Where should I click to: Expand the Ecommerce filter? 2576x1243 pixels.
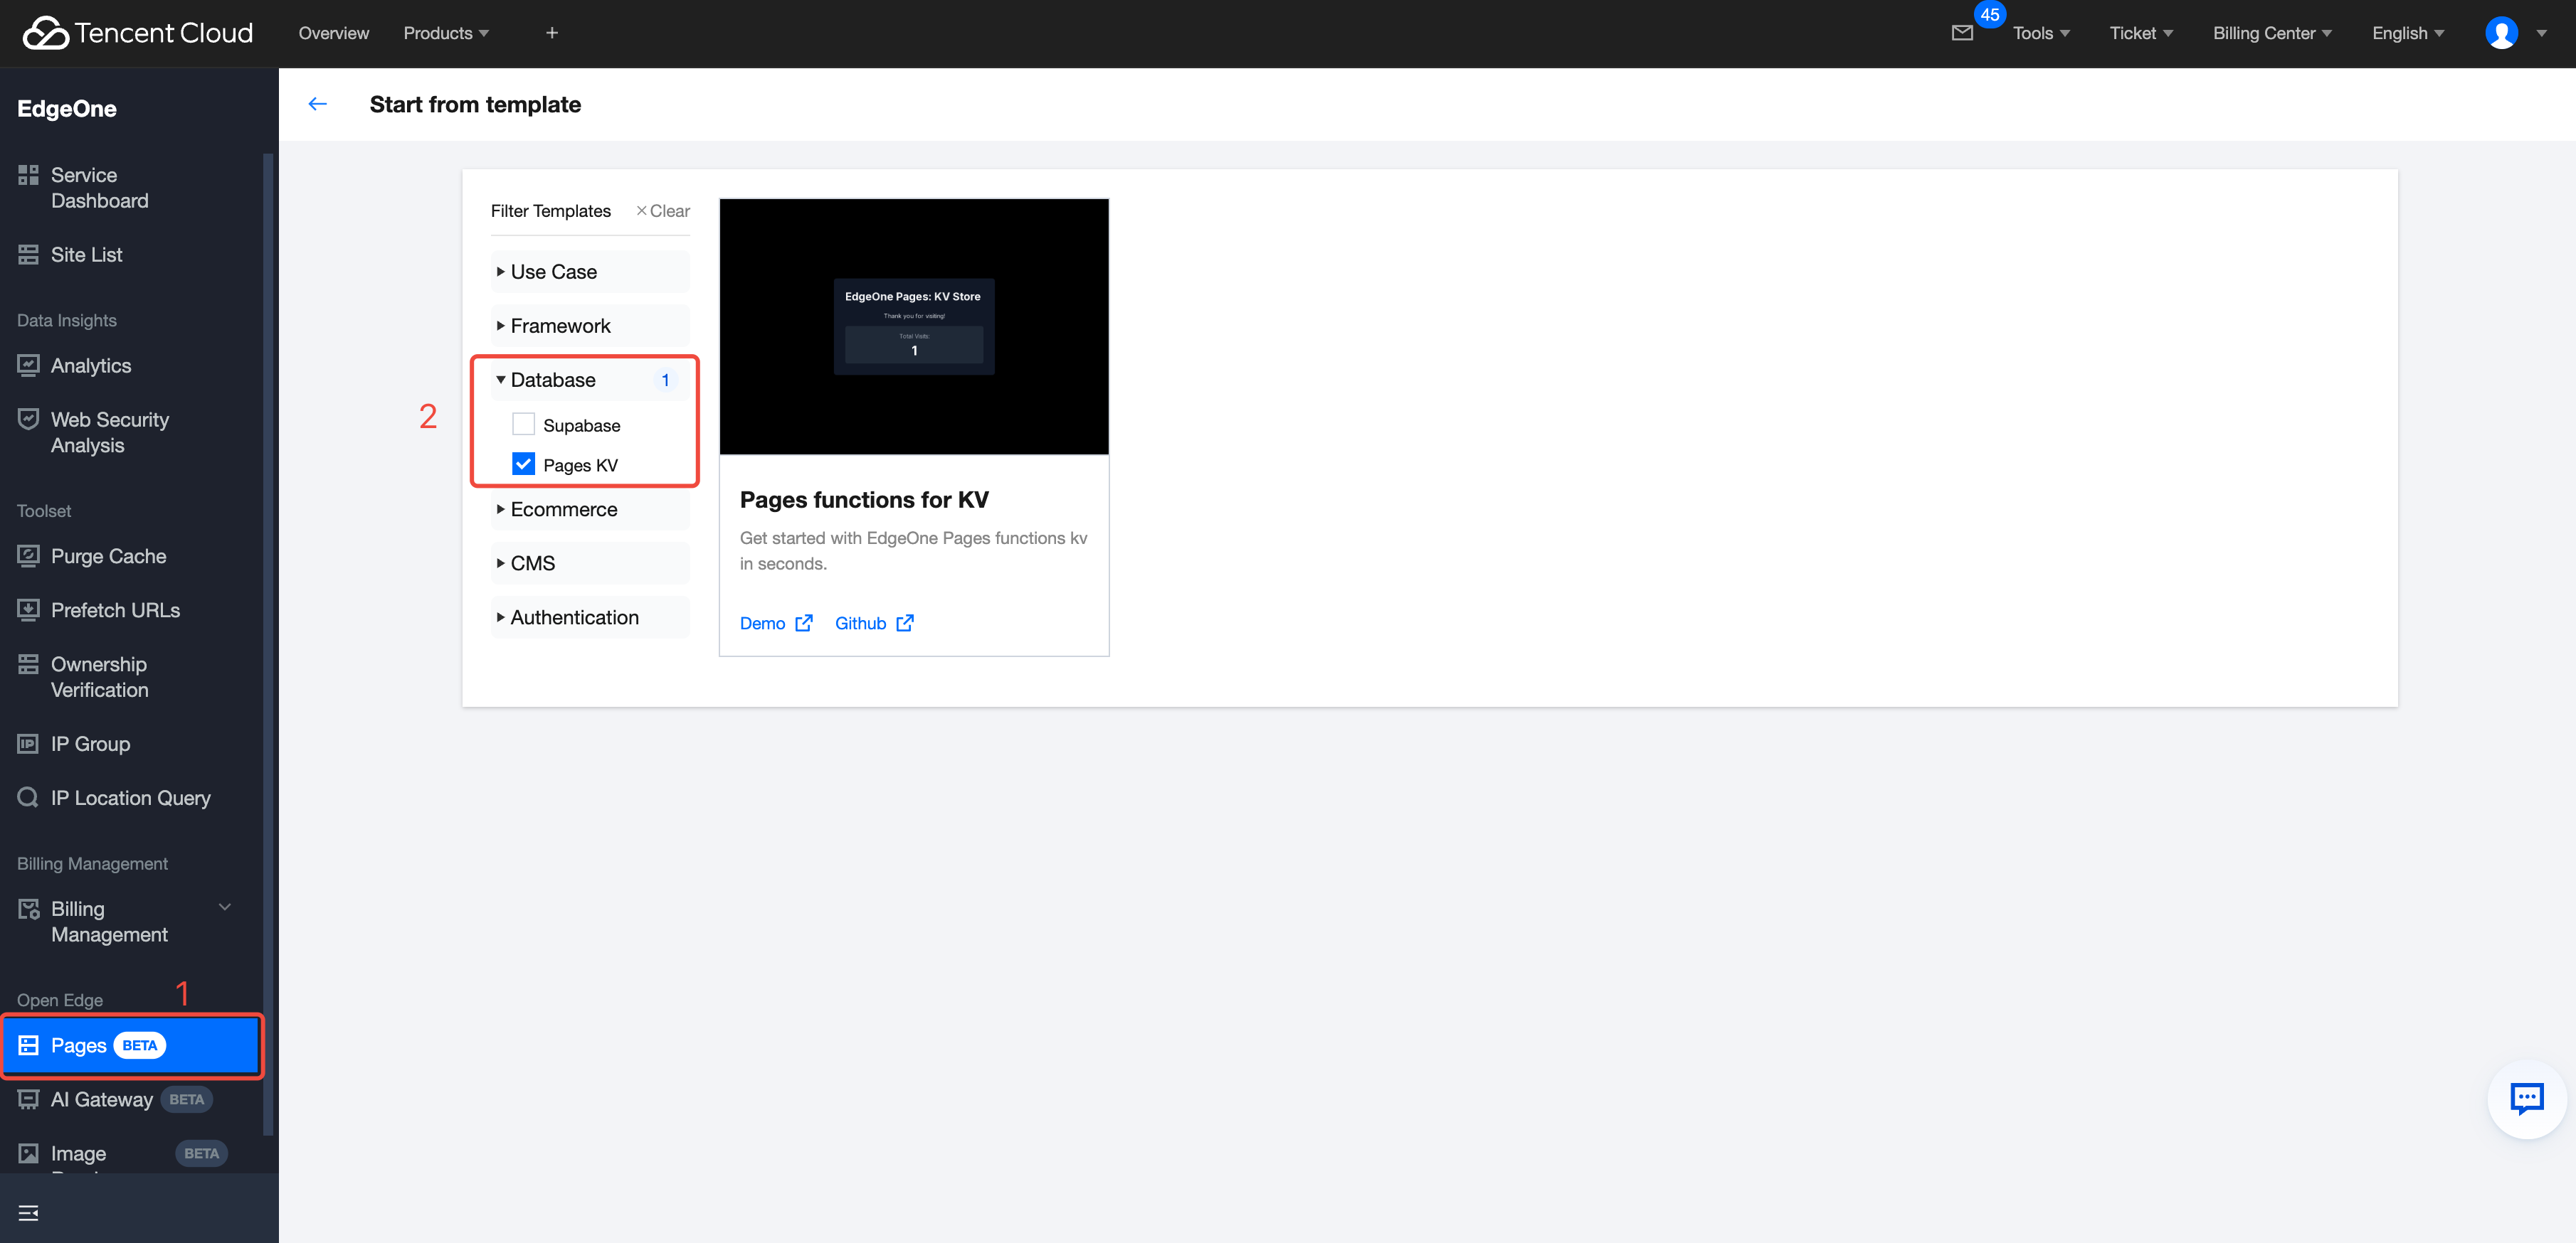pyautogui.click(x=590, y=510)
